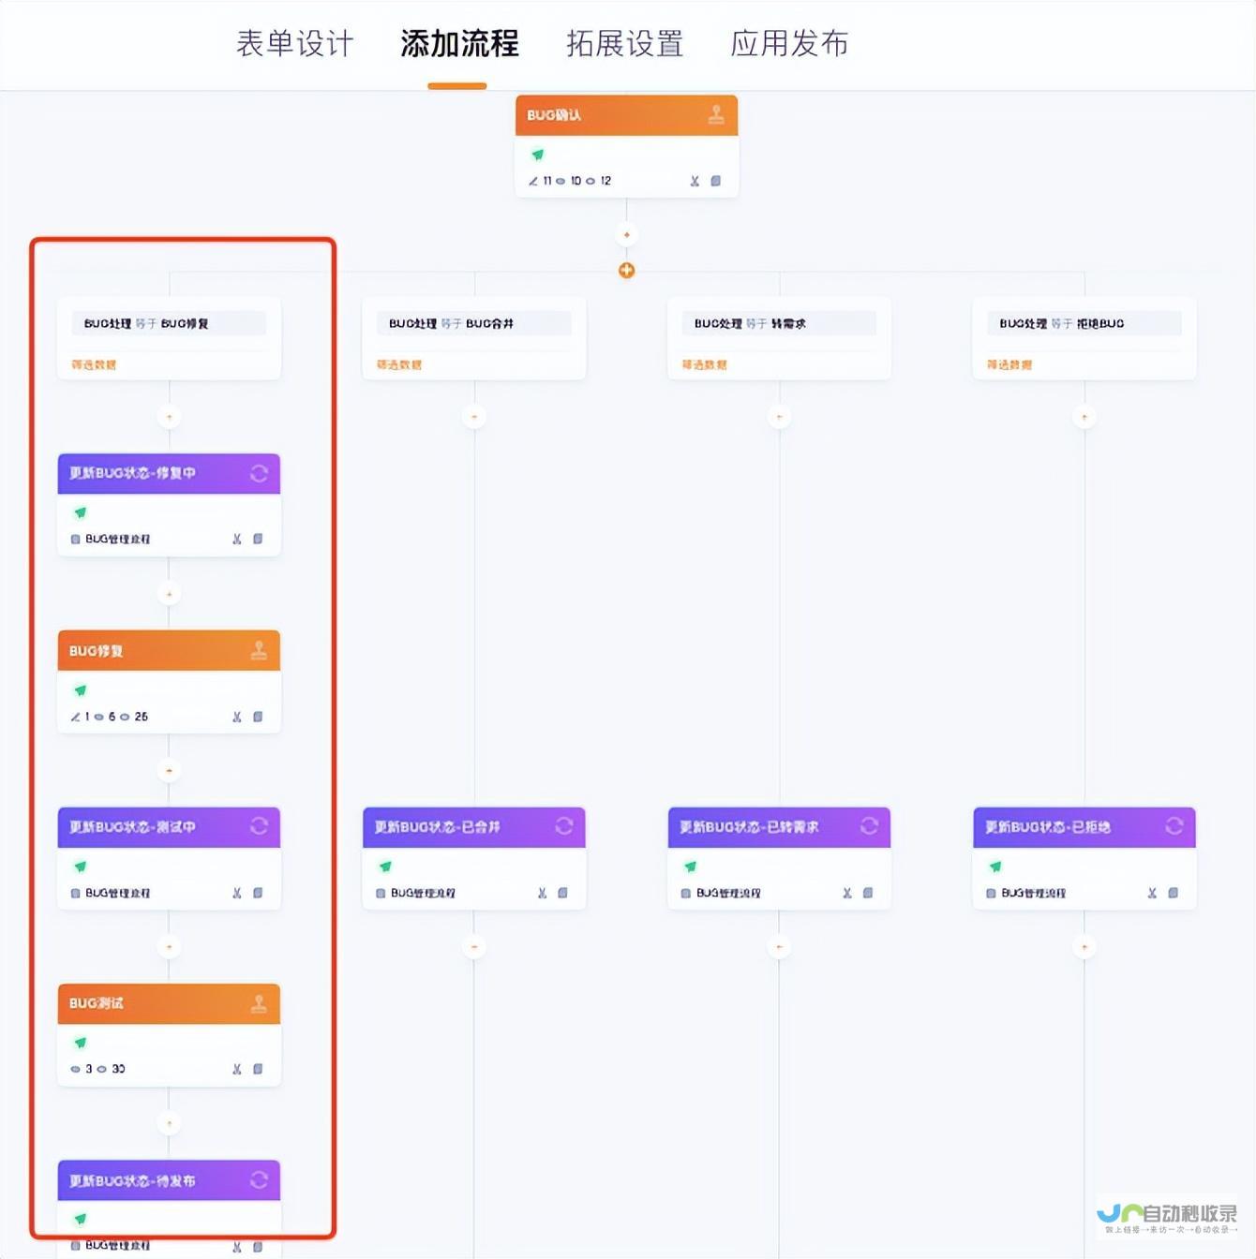Click the stamp icon on BUG测试 node

click(x=259, y=1003)
